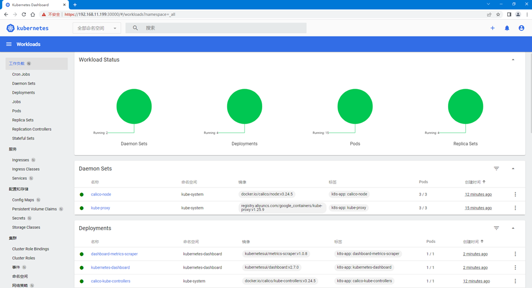Open the notifications bell
The width and height of the screenshot is (532, 288).
[507, 28]
